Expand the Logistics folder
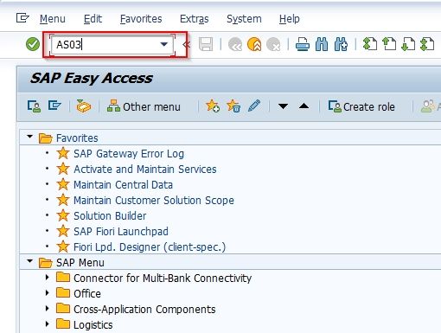Image resolution: width=441 pixels, height=333 pixels. [48, 324]
